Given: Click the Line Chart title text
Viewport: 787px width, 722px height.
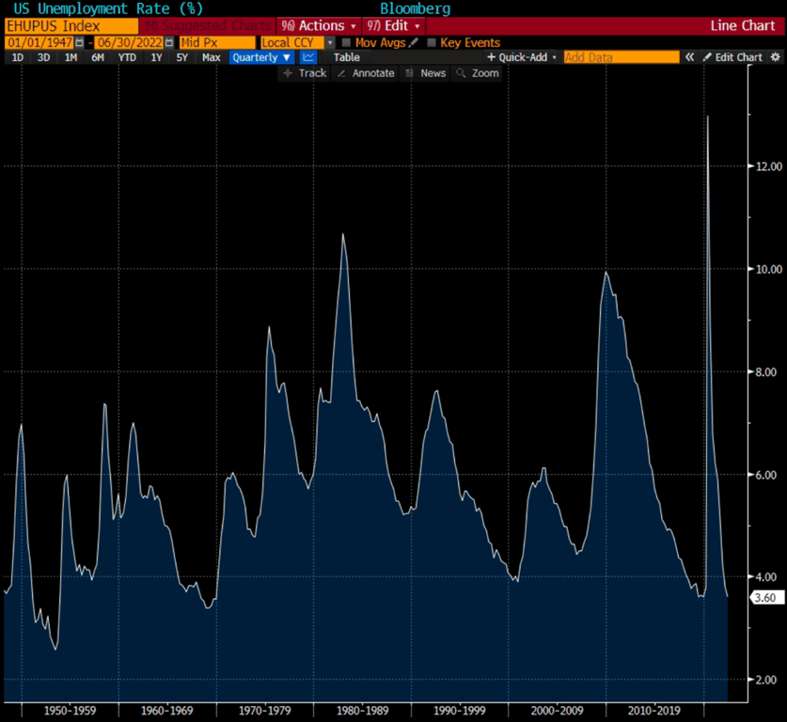Looking at the screenshot, I should point(743,25).
